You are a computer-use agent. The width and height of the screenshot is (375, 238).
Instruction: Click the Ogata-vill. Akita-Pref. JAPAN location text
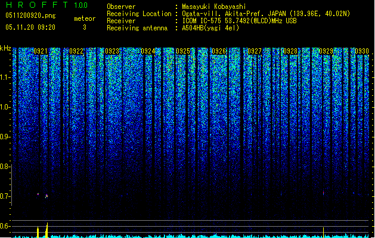[266, 14]
